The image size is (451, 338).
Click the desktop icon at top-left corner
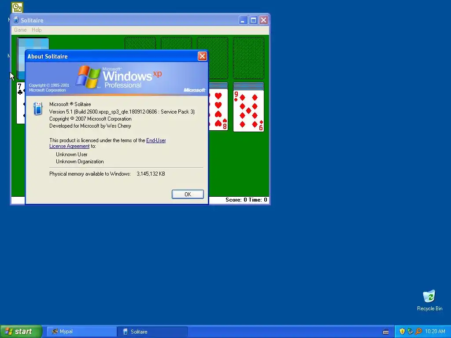[17, 7]
